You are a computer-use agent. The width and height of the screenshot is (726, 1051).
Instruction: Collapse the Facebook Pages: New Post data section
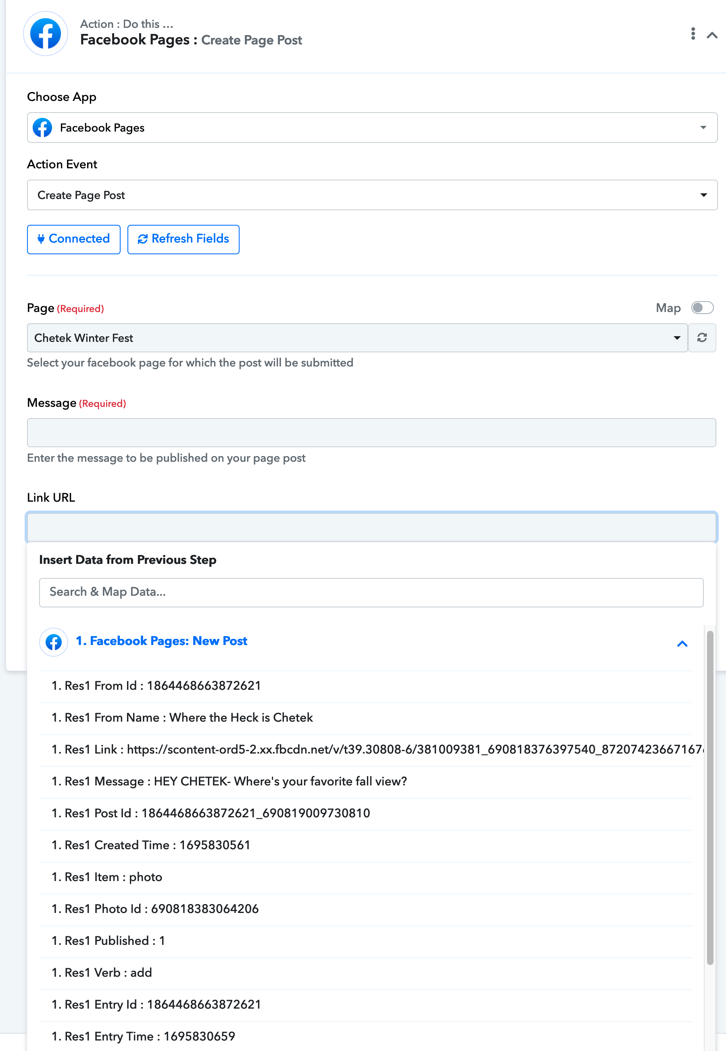(682, 643)
